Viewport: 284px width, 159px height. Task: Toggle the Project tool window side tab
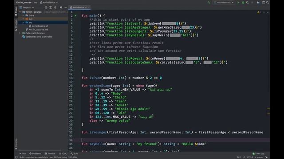pos(16,11)
